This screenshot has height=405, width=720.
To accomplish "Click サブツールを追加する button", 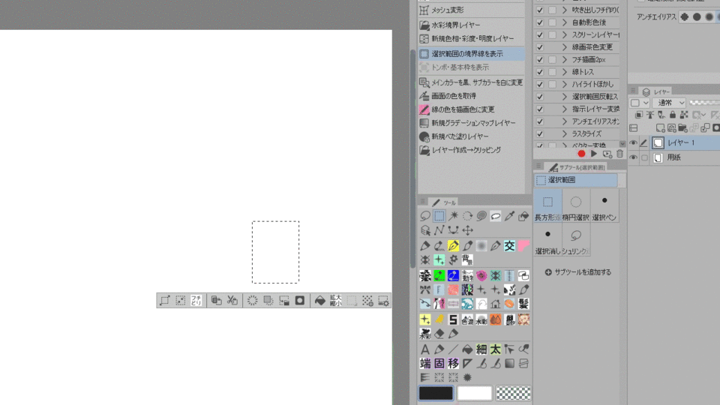I will point(578,272).
